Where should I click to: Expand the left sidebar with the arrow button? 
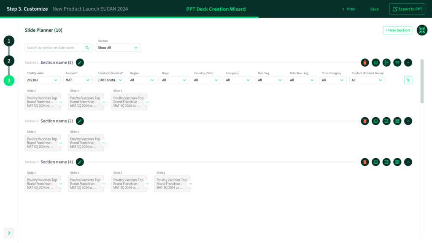[9, 233]
